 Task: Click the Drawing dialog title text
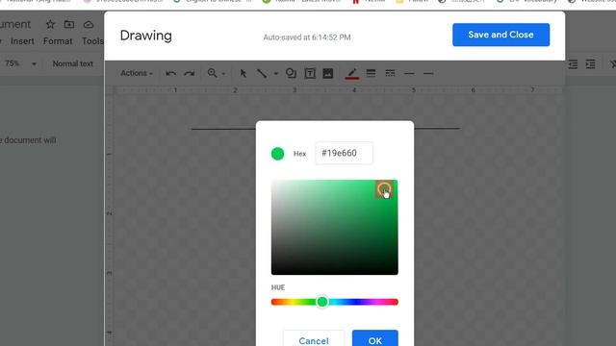145,36
